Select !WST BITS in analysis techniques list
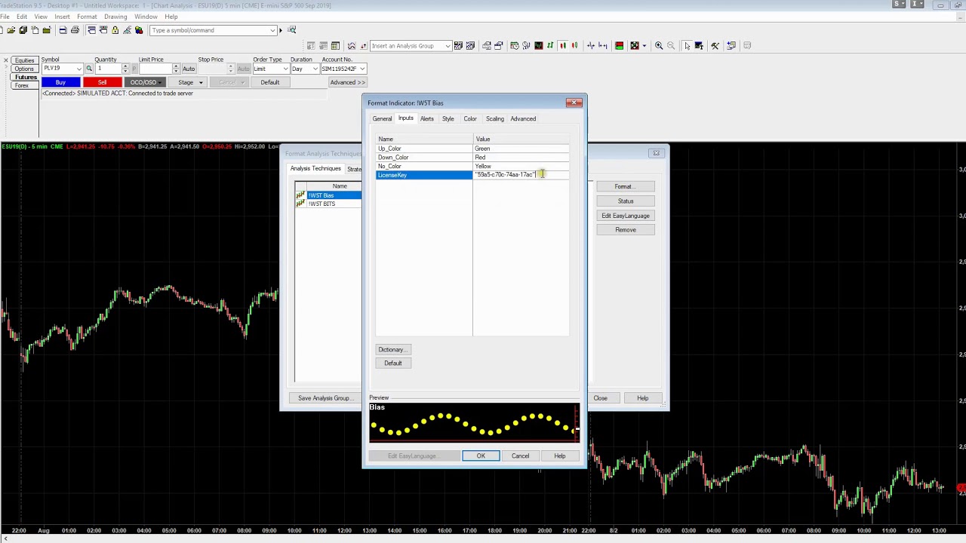 click(321, 204)
